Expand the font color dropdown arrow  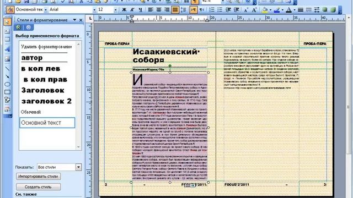295,10
